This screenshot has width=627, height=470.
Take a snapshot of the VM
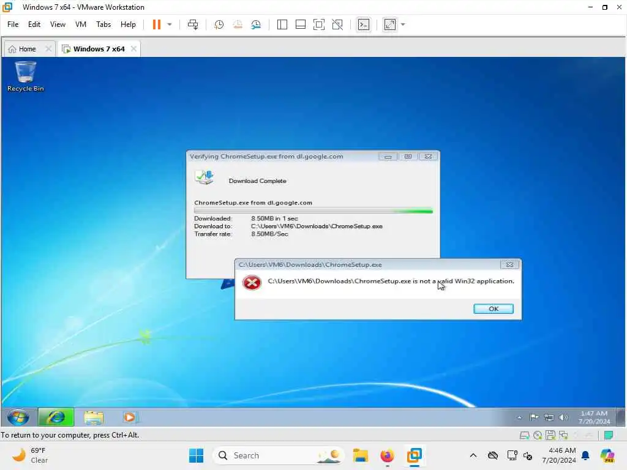[x=219, y=24]
